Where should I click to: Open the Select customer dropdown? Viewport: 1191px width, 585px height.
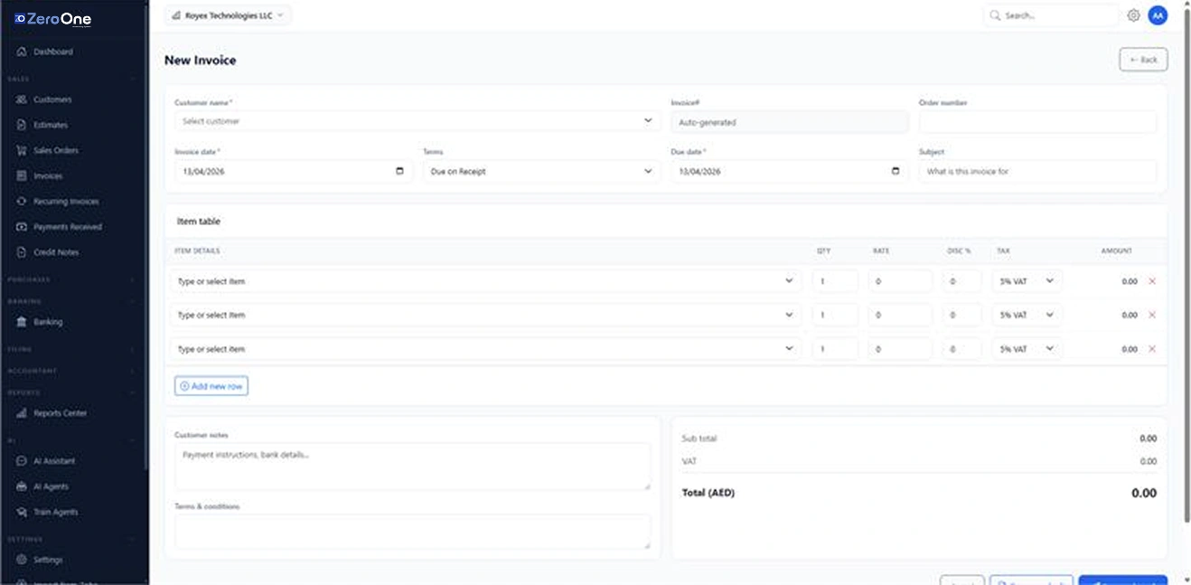click(417, 121)
